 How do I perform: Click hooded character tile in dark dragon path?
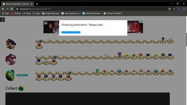163,40
